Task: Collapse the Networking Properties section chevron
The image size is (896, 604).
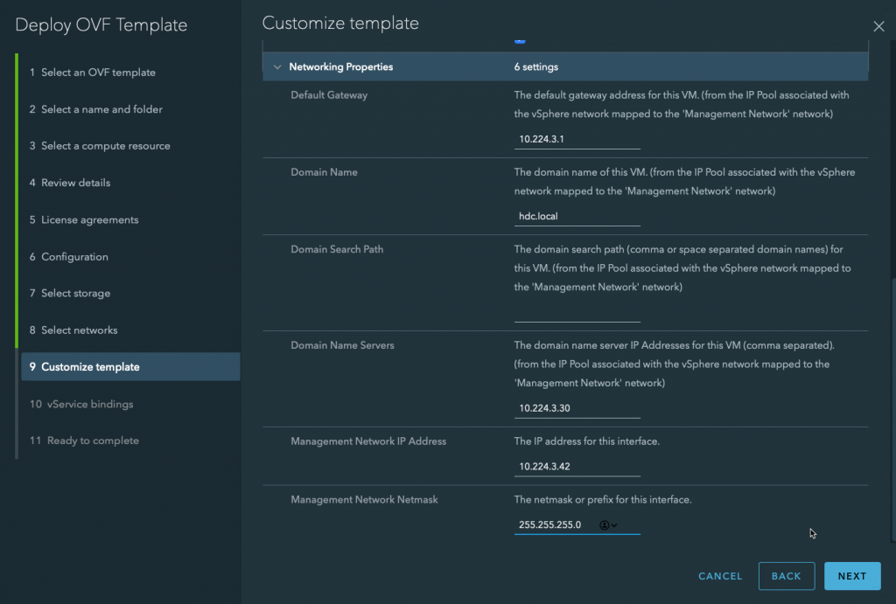Action: pos(277,66)
